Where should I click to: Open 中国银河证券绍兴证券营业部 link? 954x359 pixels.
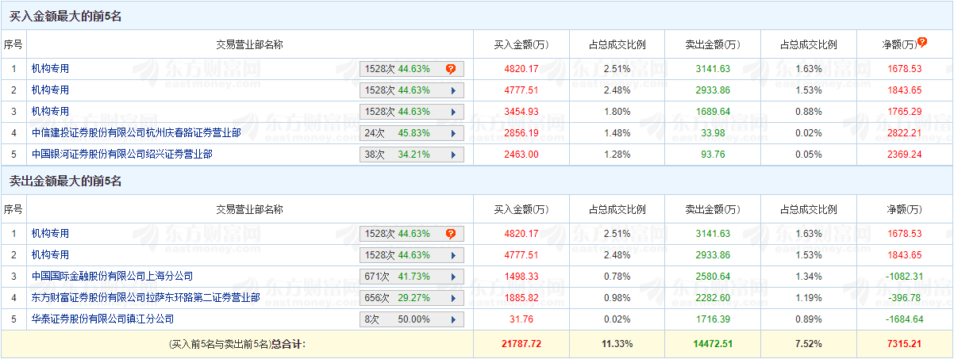tap(121, 155)
